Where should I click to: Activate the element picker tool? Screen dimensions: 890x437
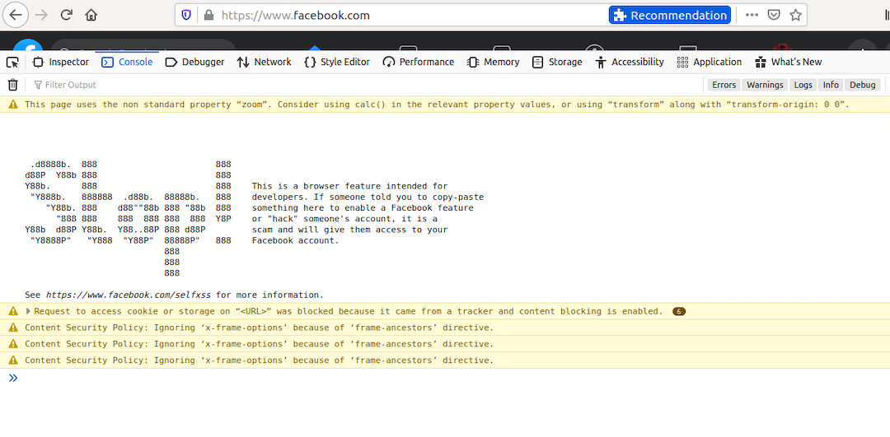12,63
